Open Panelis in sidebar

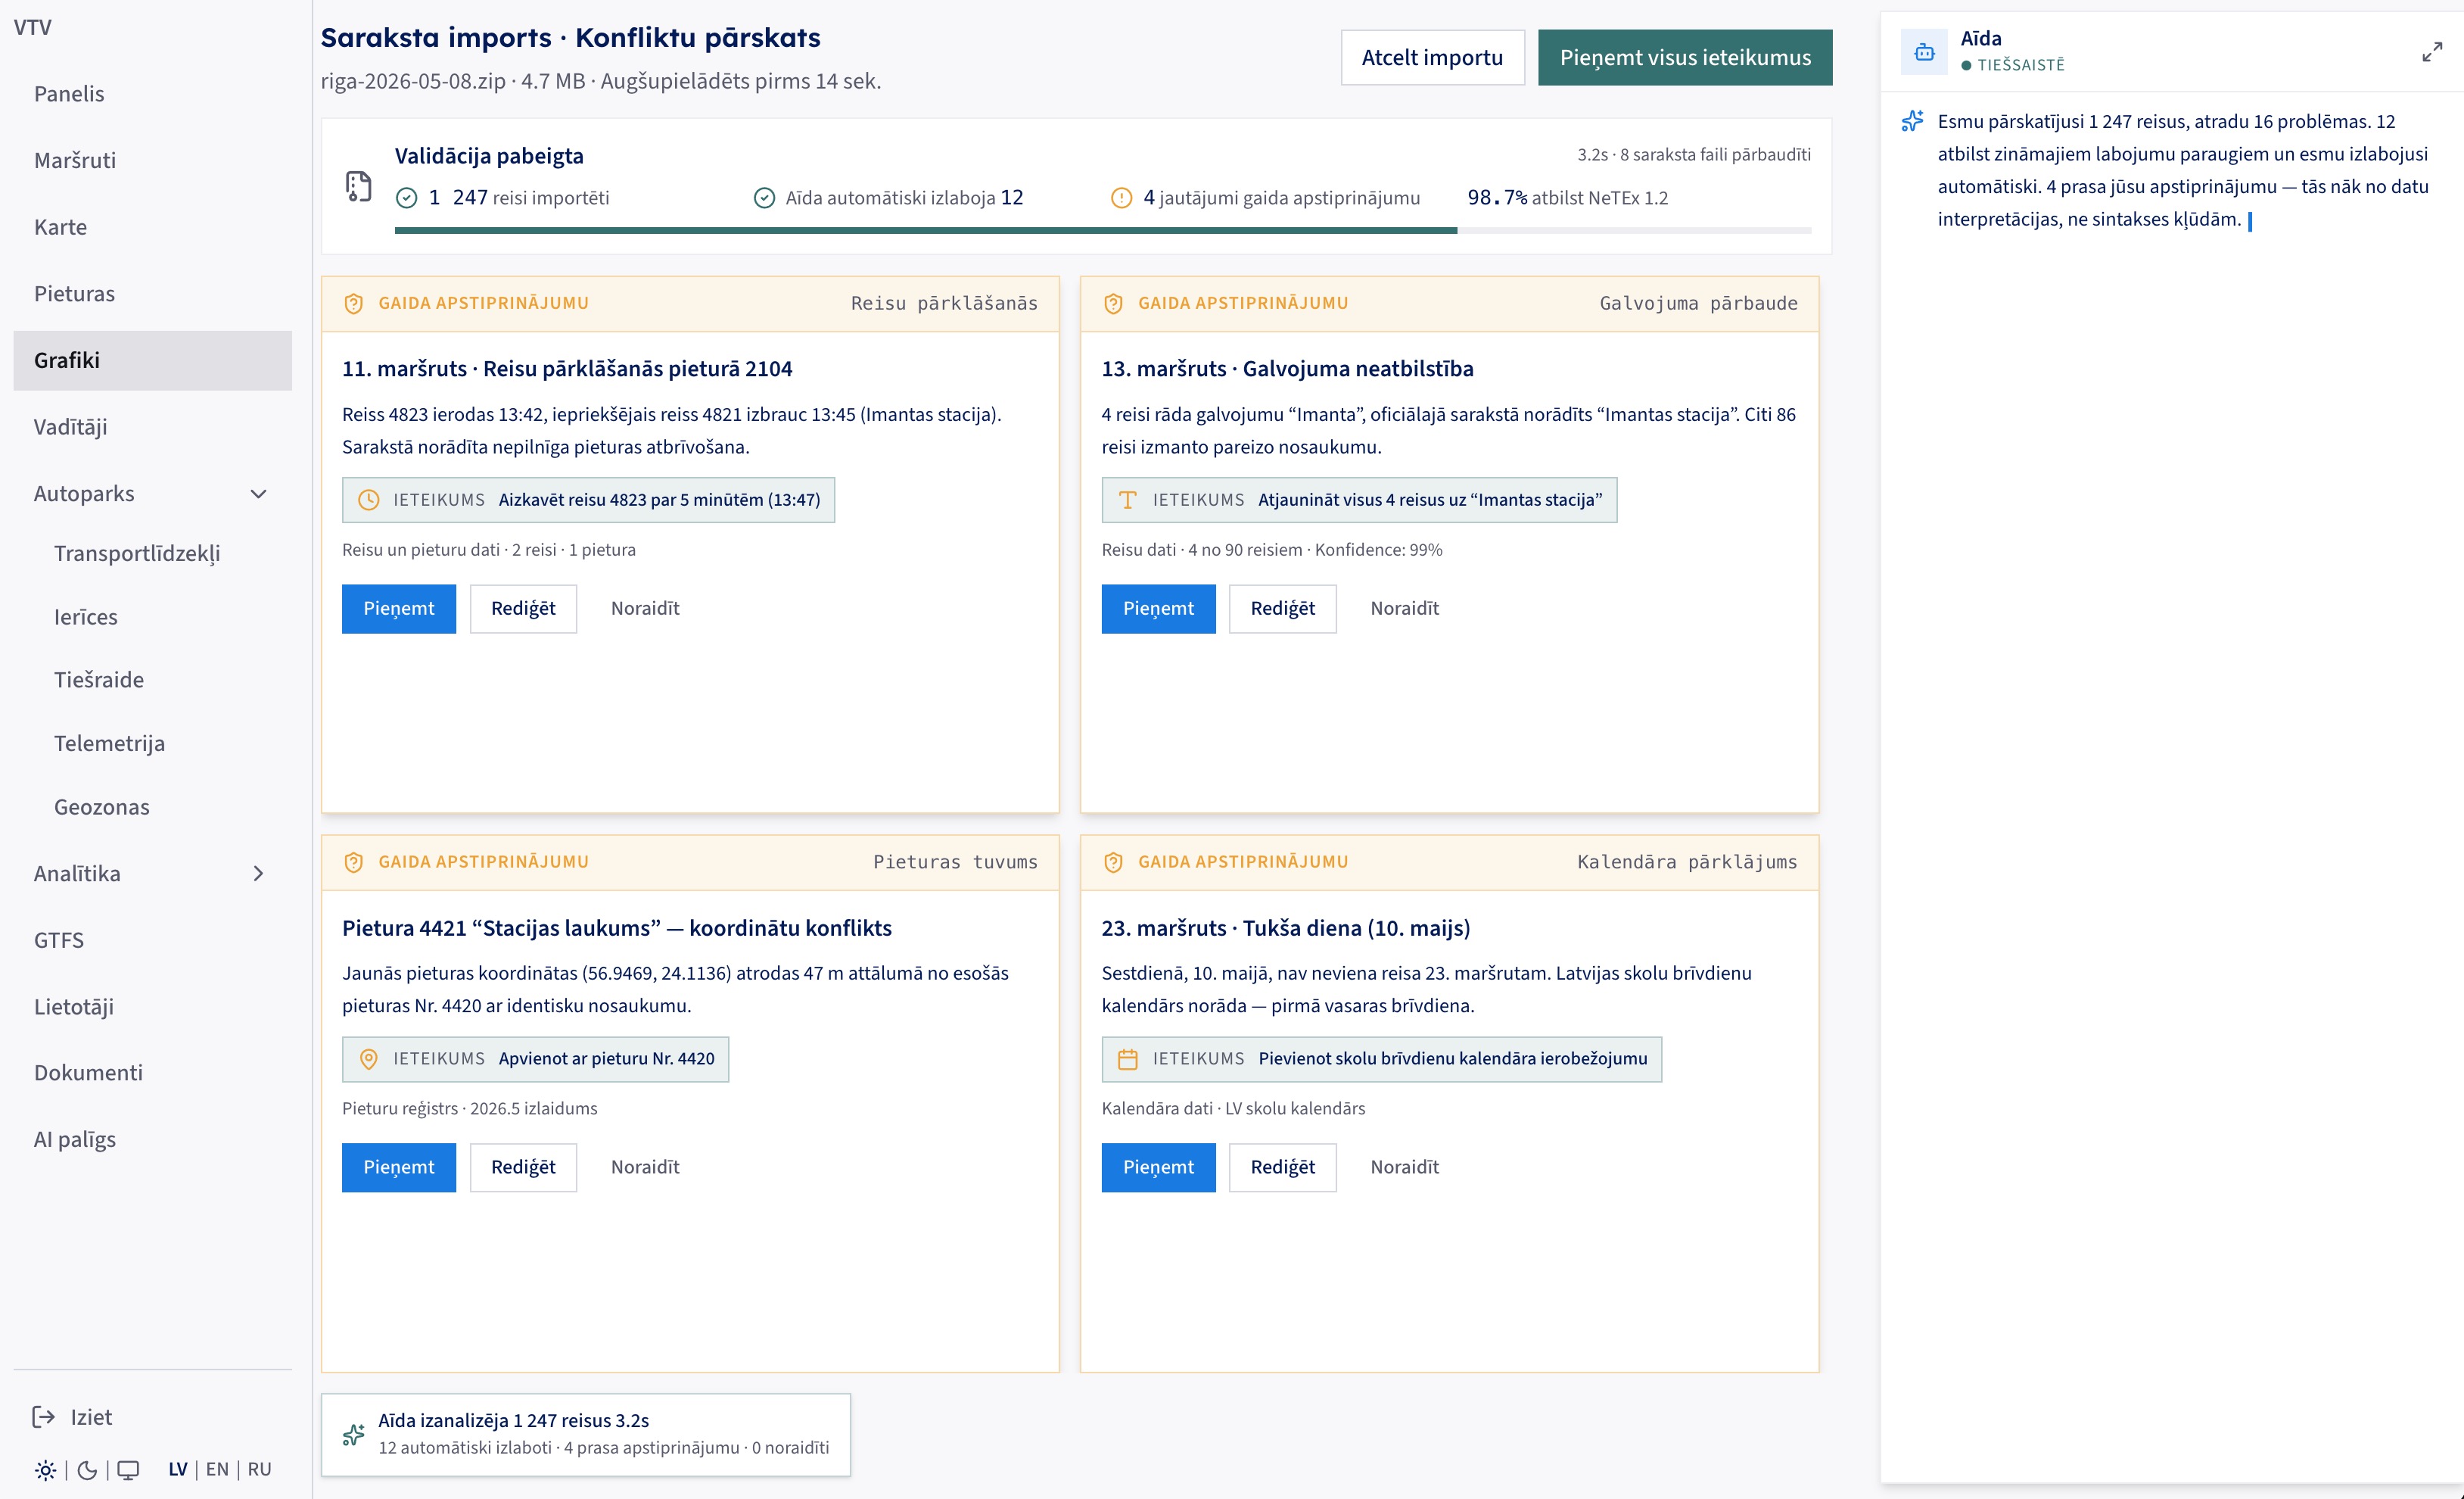[x=153, y=94]
